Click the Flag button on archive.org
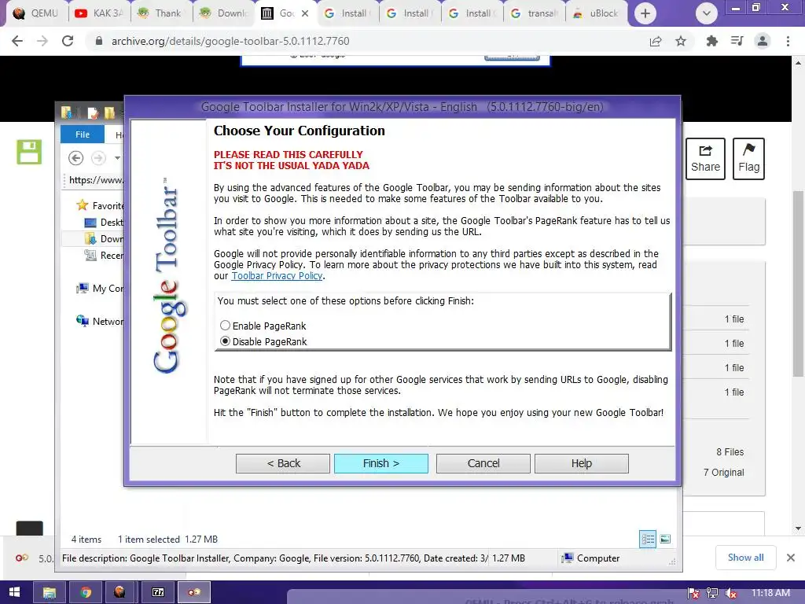Image resolution: width=805 pixels, height=604 pixels. click(748, 159)
